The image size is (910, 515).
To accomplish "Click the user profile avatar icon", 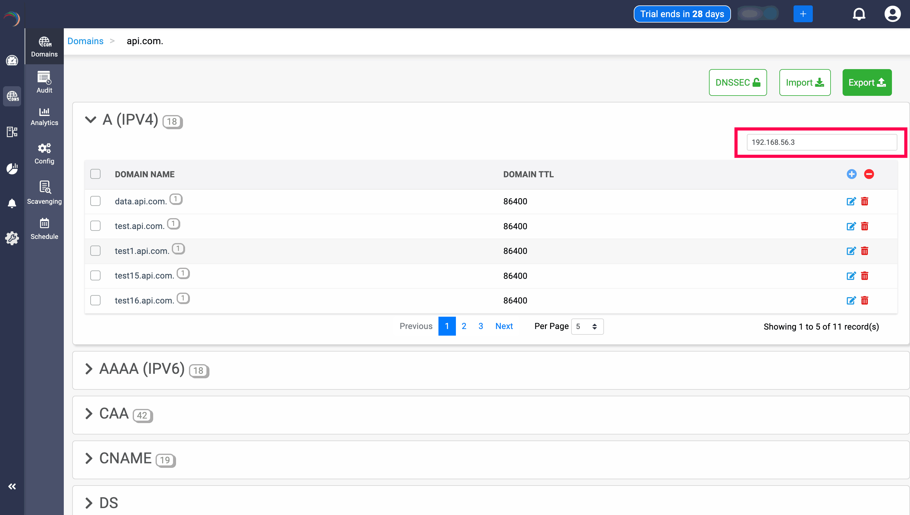I will (892, 14).
